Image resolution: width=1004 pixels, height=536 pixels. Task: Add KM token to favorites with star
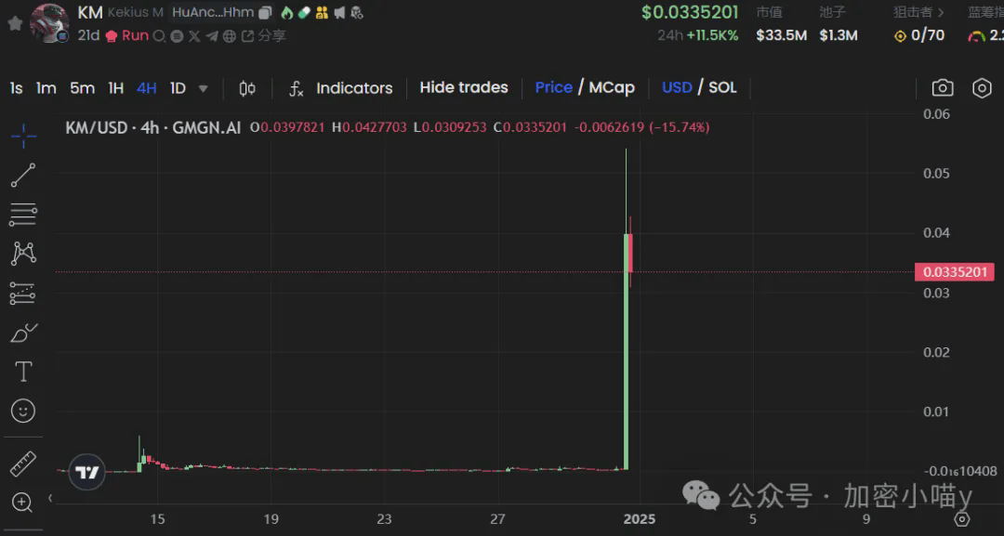click(15, 23)
